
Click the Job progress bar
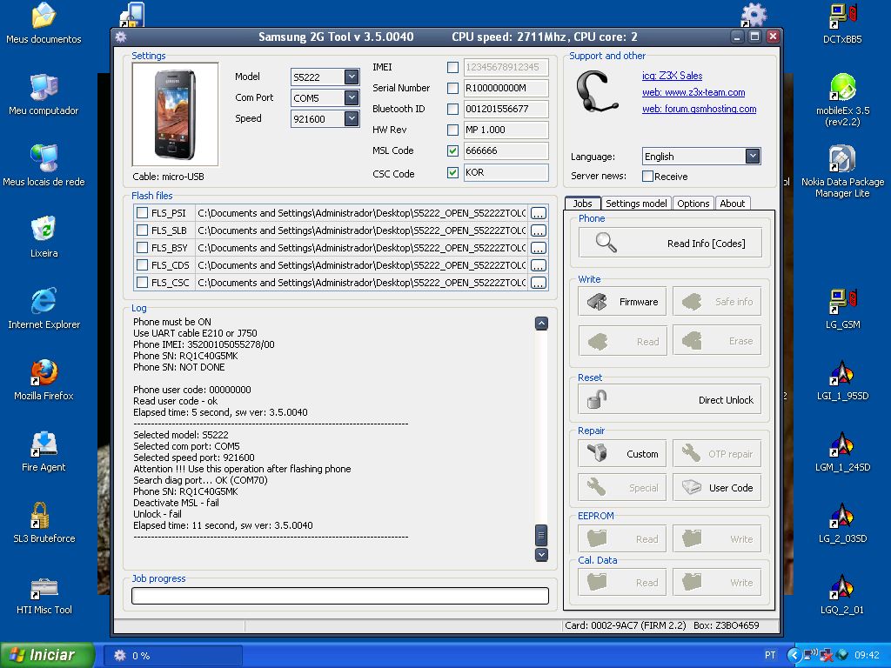[x=340, y=595]
